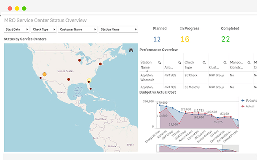The height and width of the screenshot is (160, 257).
Task: Search the Customer column in the table
Action: [x=225, y=63]
